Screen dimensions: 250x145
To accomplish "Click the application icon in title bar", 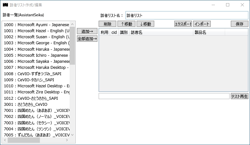I will pyautogui.click(x=5, y=5).
